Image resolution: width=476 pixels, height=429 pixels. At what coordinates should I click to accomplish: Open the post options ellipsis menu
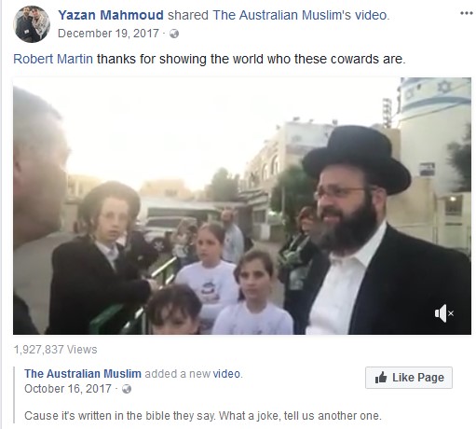[x=466, y=13]
